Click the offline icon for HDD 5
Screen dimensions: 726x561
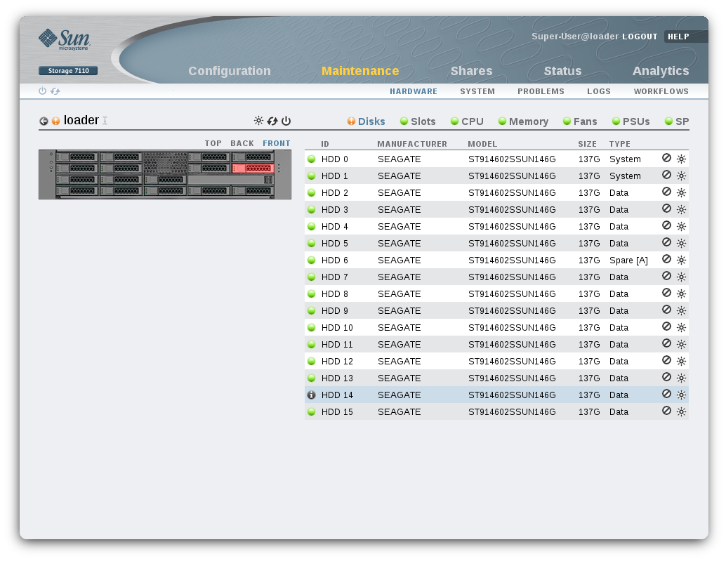[666, 242]
